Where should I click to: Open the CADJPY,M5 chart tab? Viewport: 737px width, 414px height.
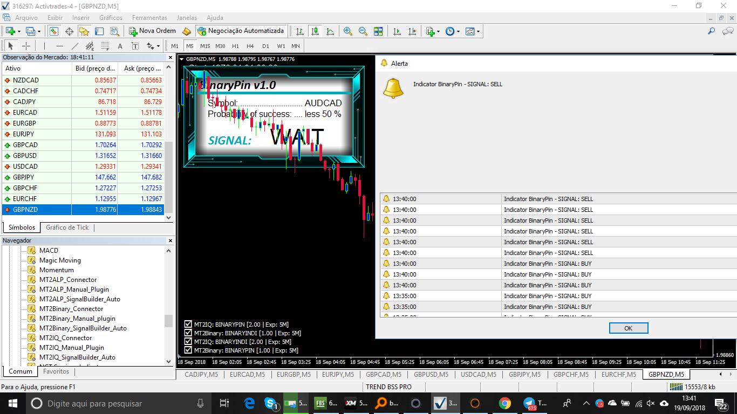click(201, 374)
